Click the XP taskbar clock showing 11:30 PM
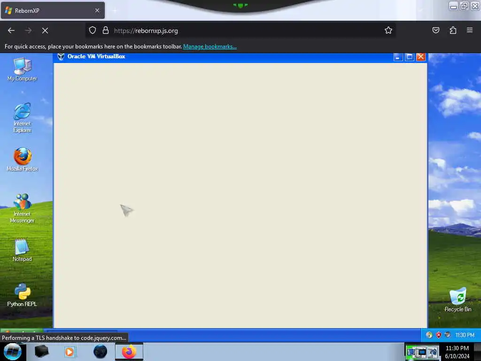The image size is (481, 361). click(465, 335)
